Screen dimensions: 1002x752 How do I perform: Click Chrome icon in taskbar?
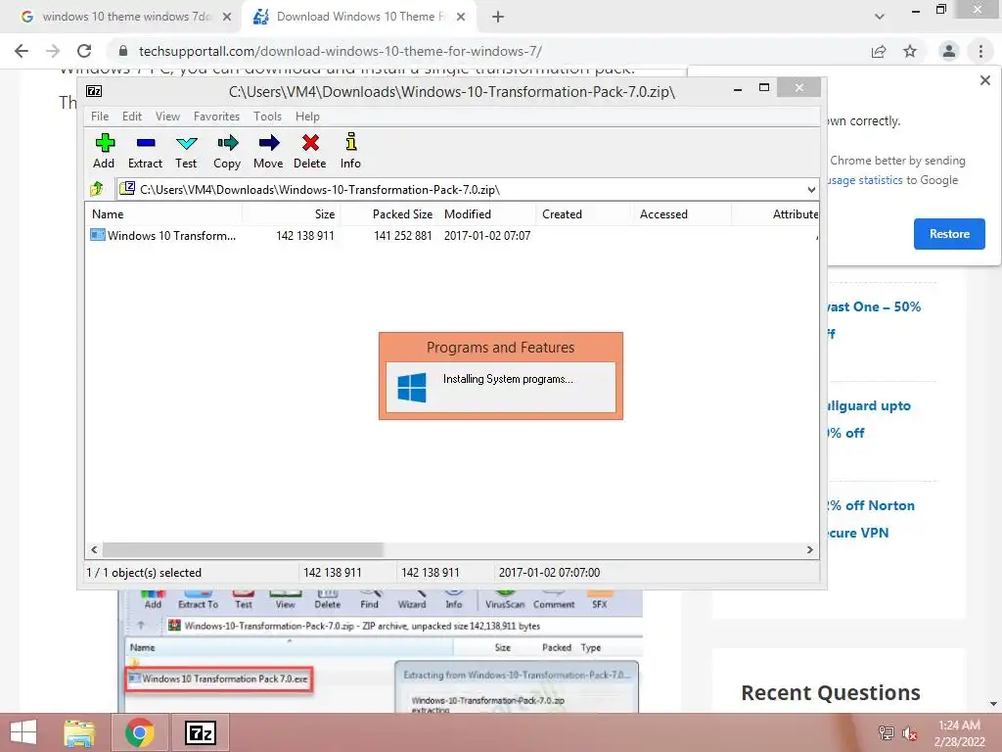pos(139,732)
